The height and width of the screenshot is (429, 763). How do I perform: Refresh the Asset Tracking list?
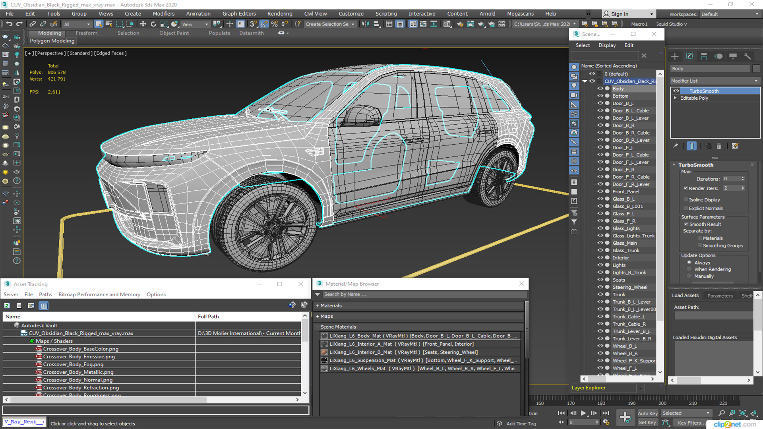[7, 305]
